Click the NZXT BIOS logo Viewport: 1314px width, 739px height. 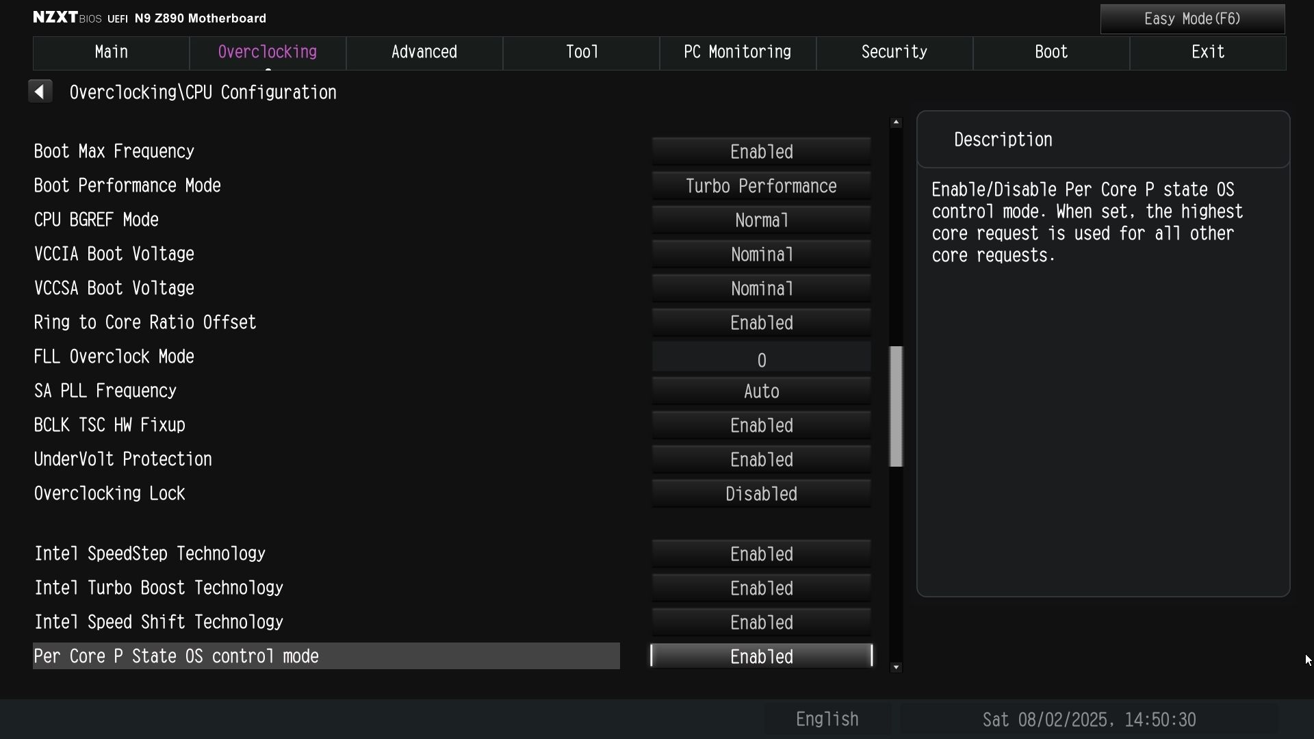[68, 18]
